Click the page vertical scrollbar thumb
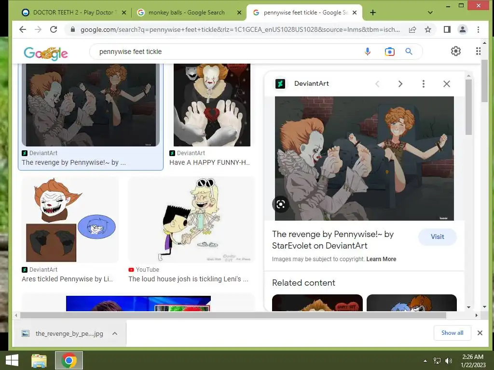Image resolution: width=494 pixels, height=370 pixels. pyautogui.click(x=484, y=80)
